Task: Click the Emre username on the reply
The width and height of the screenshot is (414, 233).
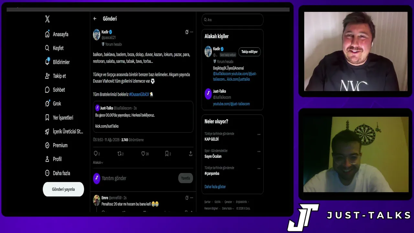Action: click(x=105, y=198)
